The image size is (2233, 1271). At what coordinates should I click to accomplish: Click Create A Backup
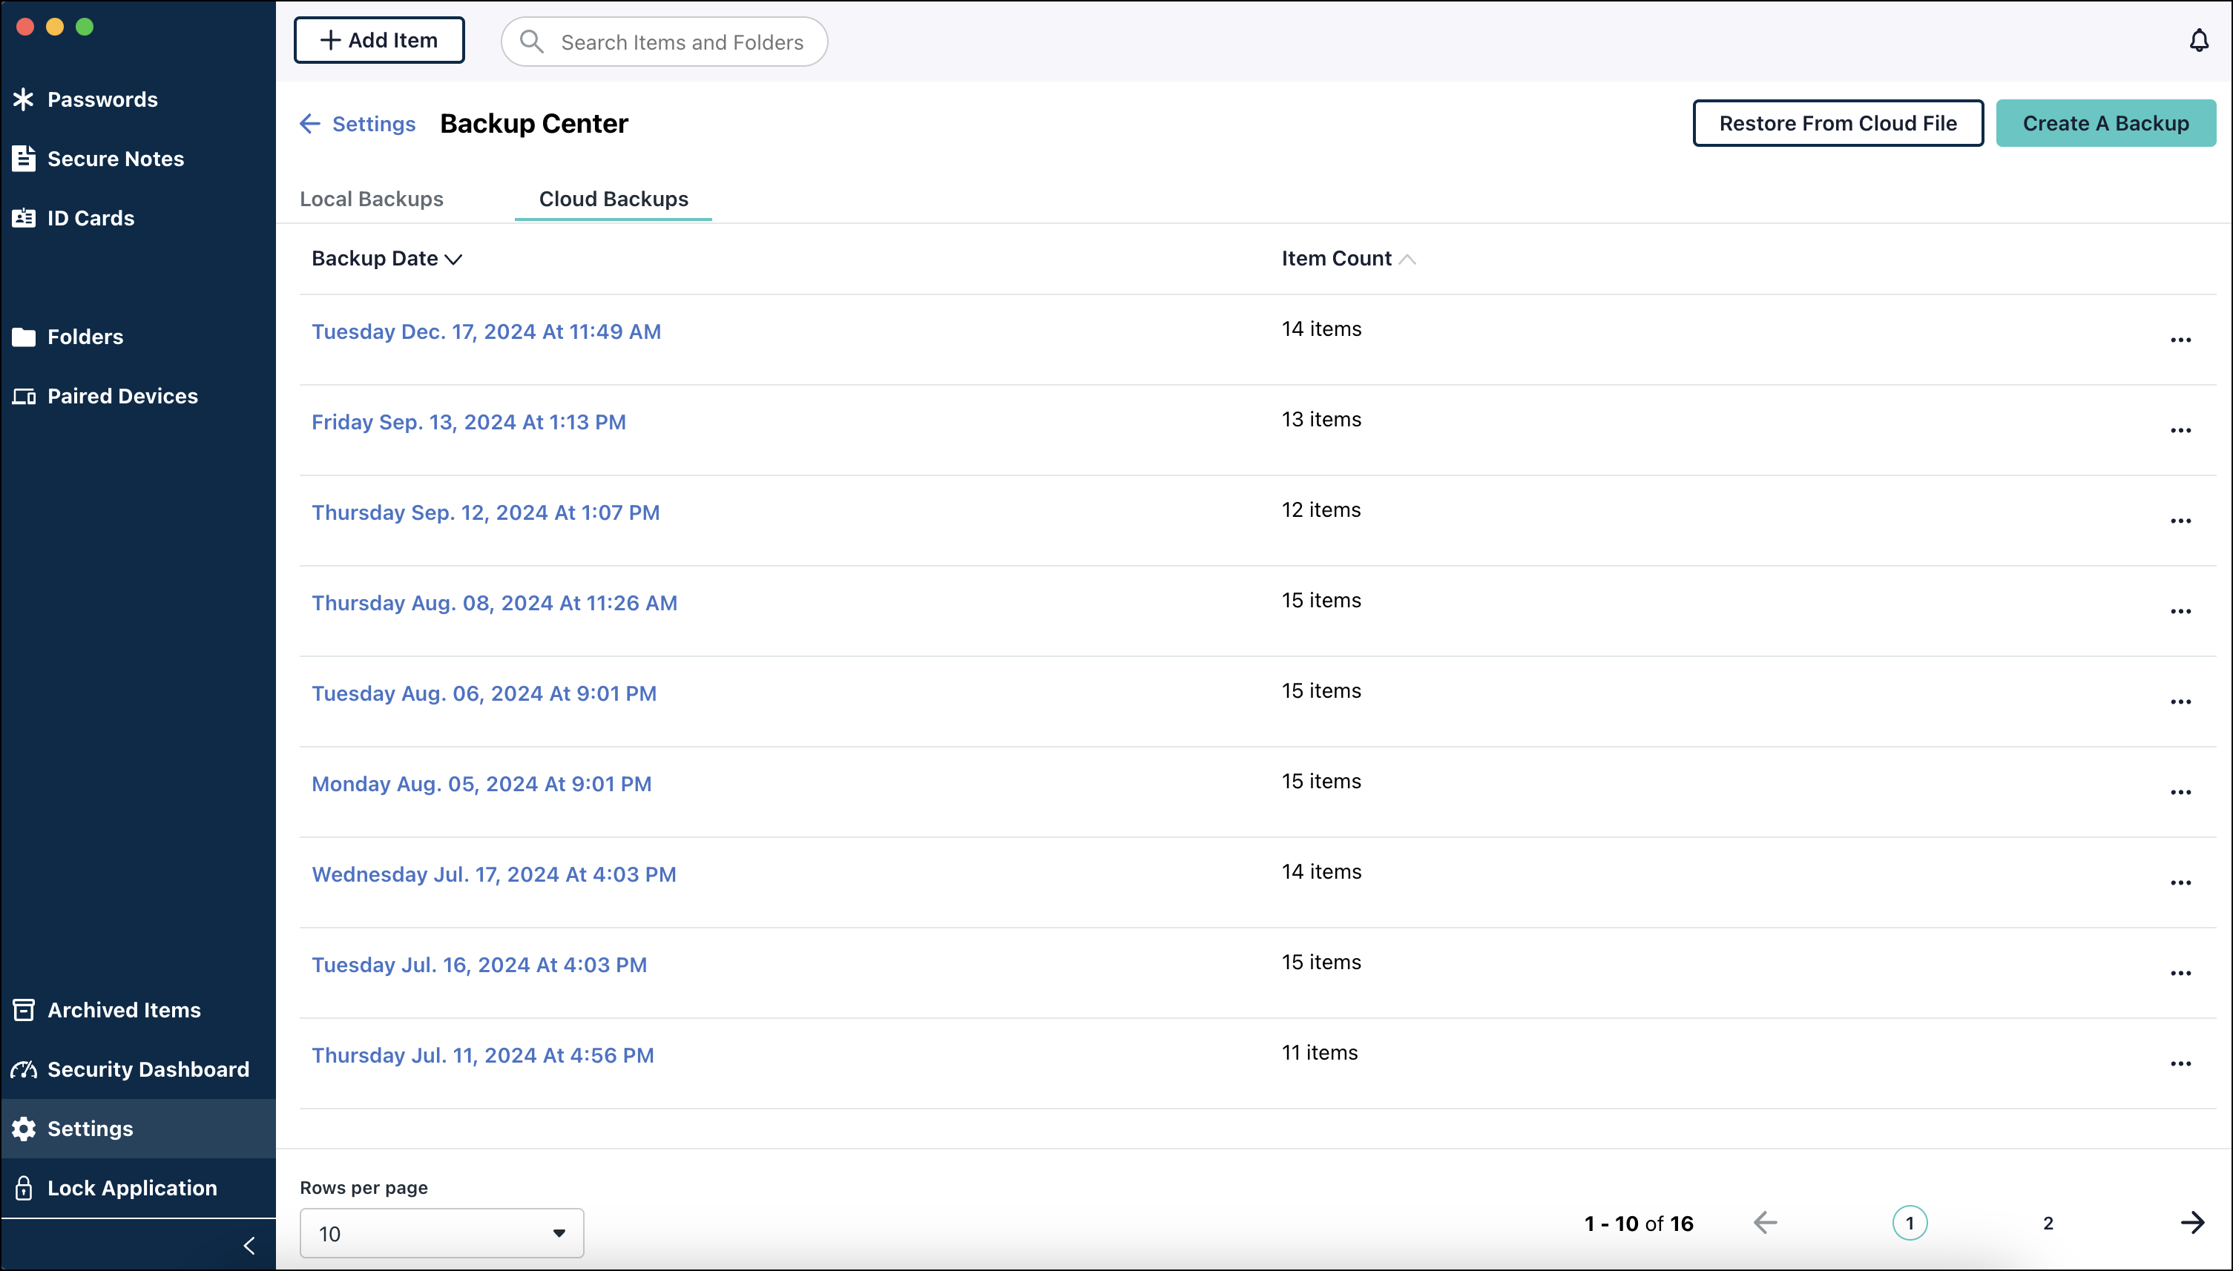click(2105, 122)
